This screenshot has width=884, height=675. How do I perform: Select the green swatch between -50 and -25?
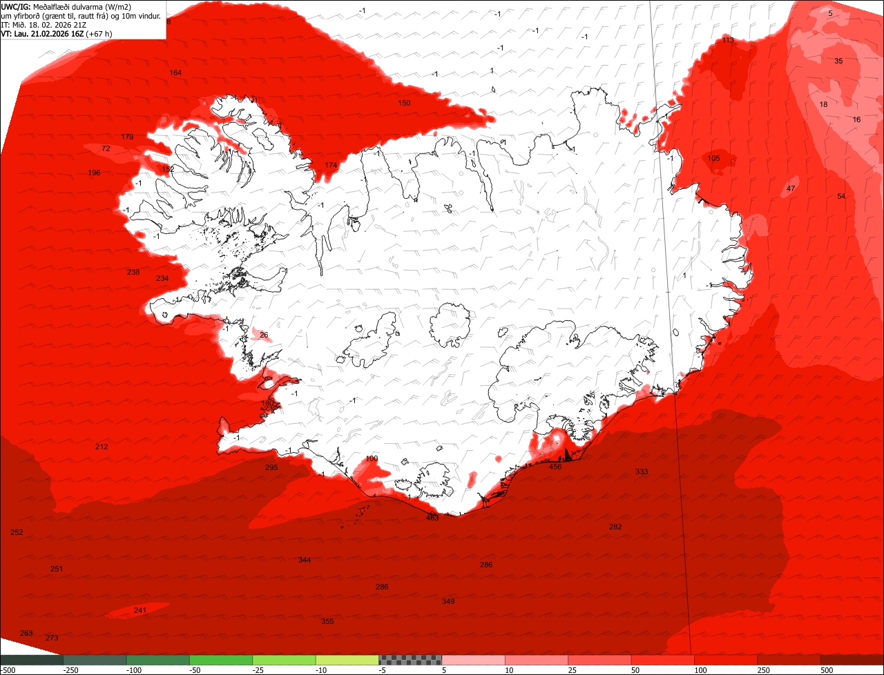(220, 660)
